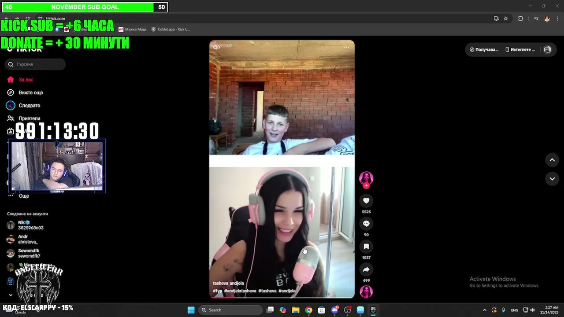Share the video using arrow icon

tap(366, 269)
